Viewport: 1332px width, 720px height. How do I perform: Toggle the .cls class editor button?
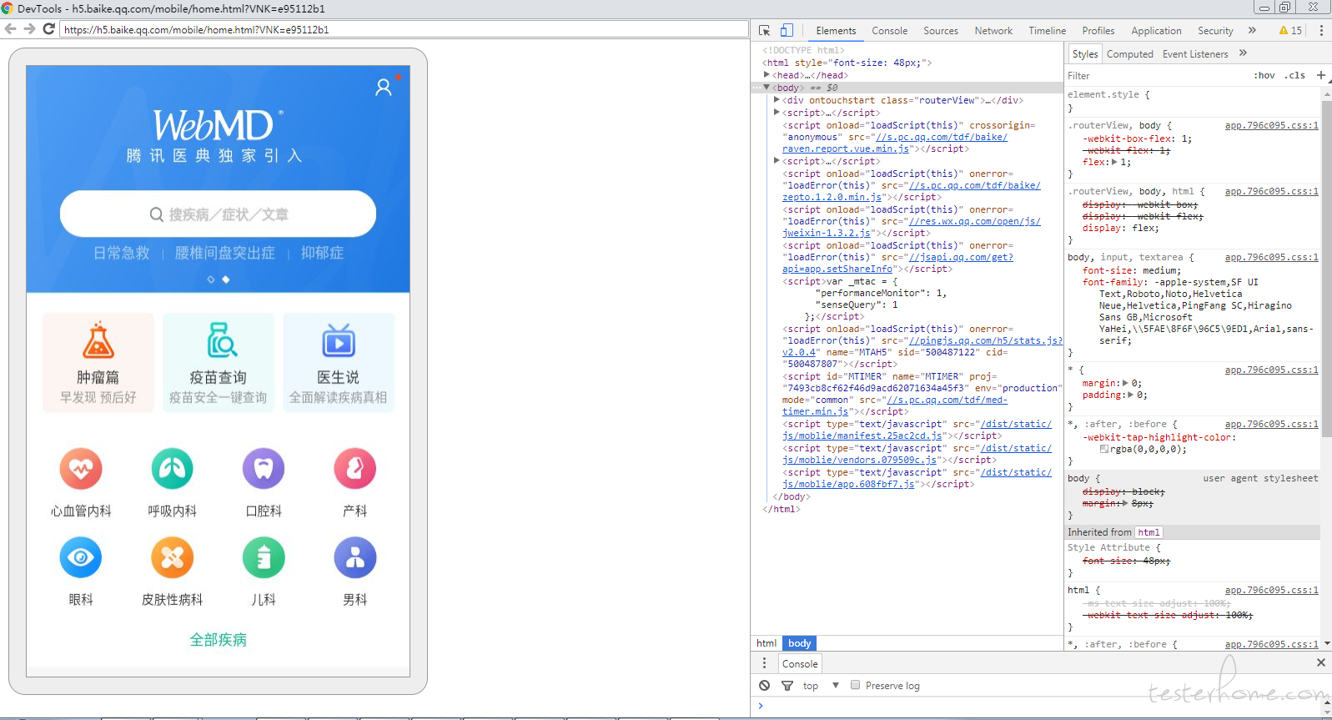coord(1295,75)
